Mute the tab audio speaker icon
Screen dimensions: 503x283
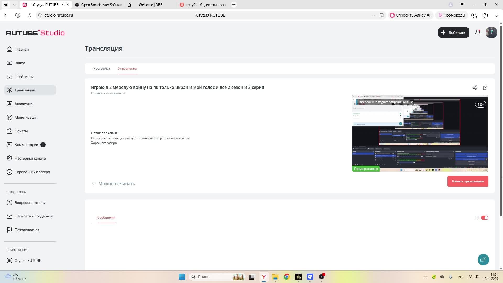coord(63,5)
